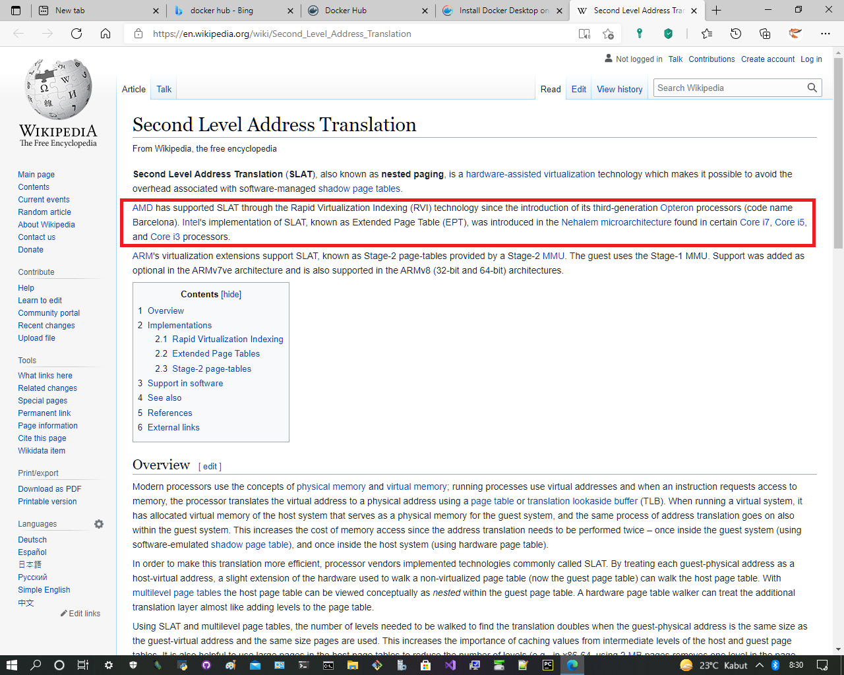The width and height of the screenshot is (844, 675).
Task: View site information via the lock icon
Action: (x=138, y=34)
